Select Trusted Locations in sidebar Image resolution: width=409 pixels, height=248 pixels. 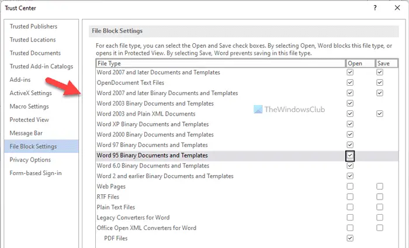coord(33,40)
